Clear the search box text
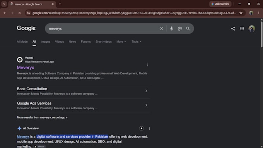Viewport: 263px width, 148px height. 162,29
